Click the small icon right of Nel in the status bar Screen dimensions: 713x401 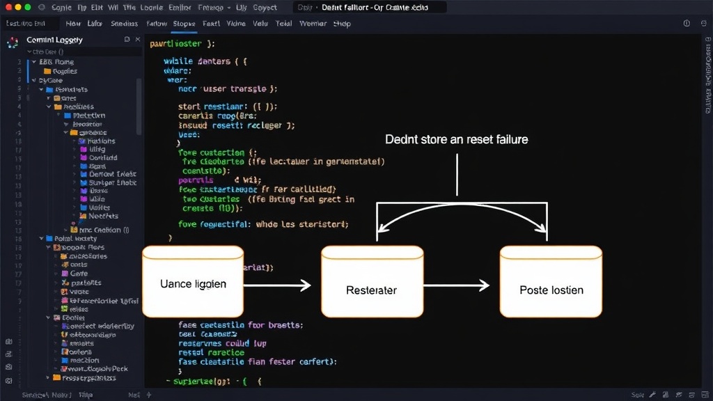tap(149, 395)
